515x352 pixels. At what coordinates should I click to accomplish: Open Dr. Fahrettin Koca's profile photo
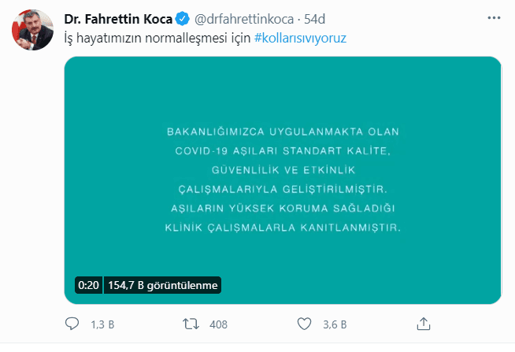[x=29, y=30]
